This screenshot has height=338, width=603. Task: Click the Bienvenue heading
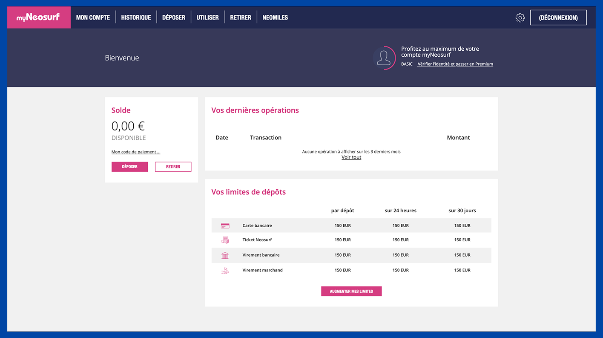(122, 58)
